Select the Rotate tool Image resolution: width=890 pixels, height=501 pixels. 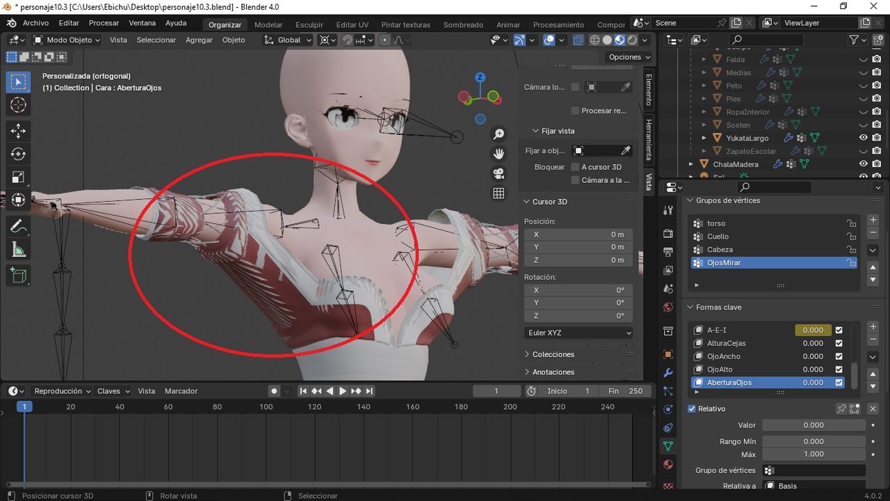pyautogui.click(x=18, y=154)
